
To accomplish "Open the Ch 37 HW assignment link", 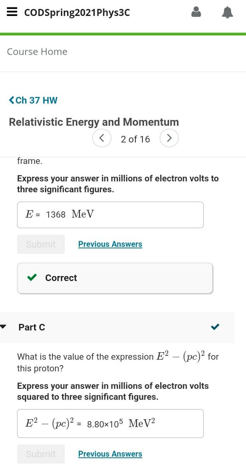I will [x=36, y=100].
